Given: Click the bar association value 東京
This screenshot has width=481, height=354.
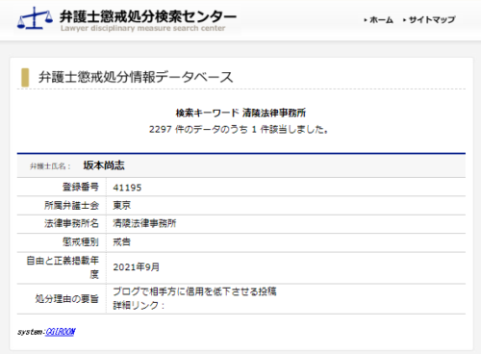Looking at the screenshot, I should 122,206.
